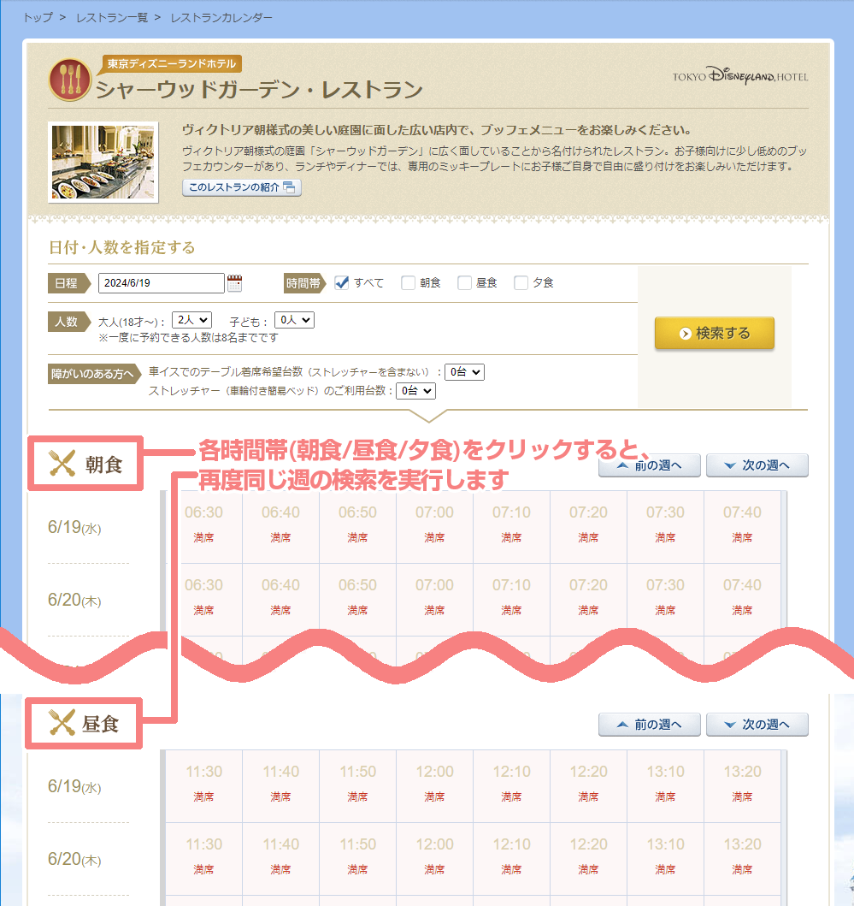Click the restaurant cutlery emblem icon
This screenshot has width=854, height=906.
70,80
